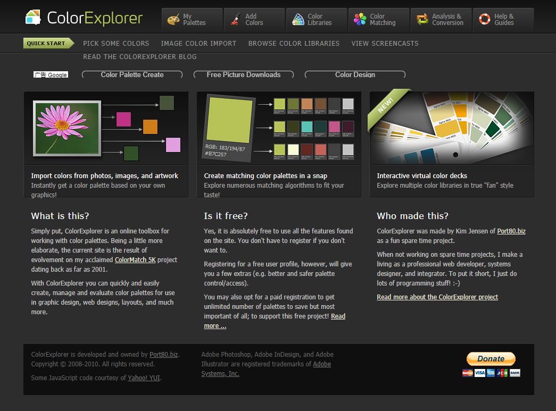556x411 pixels.
Task: Click the MasterCard icon below Donate
Action: tap(468, 373)
